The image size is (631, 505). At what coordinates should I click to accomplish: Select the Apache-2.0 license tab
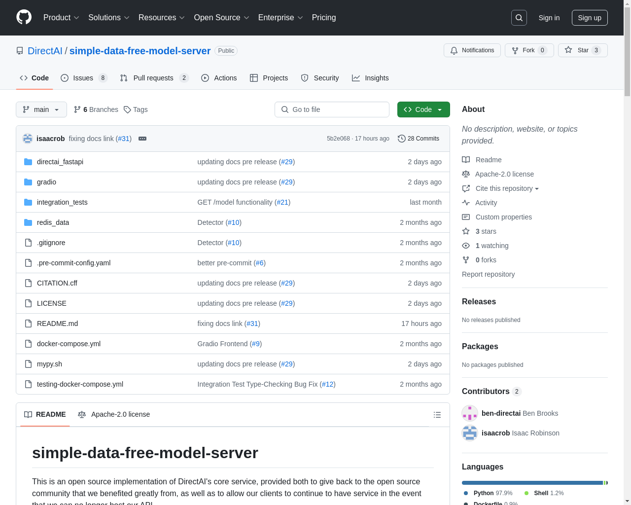(x=114, y=414)
